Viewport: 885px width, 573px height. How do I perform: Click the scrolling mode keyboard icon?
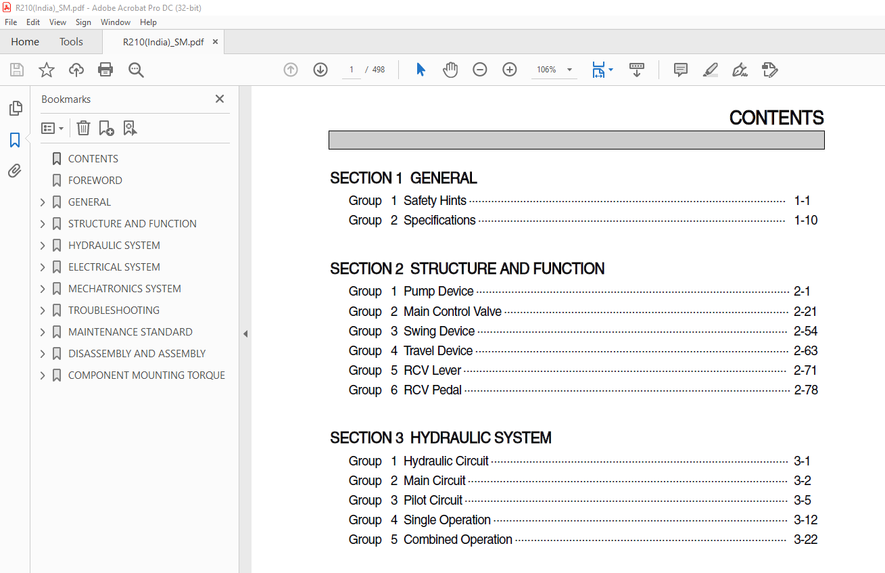(x=637, y=70)
